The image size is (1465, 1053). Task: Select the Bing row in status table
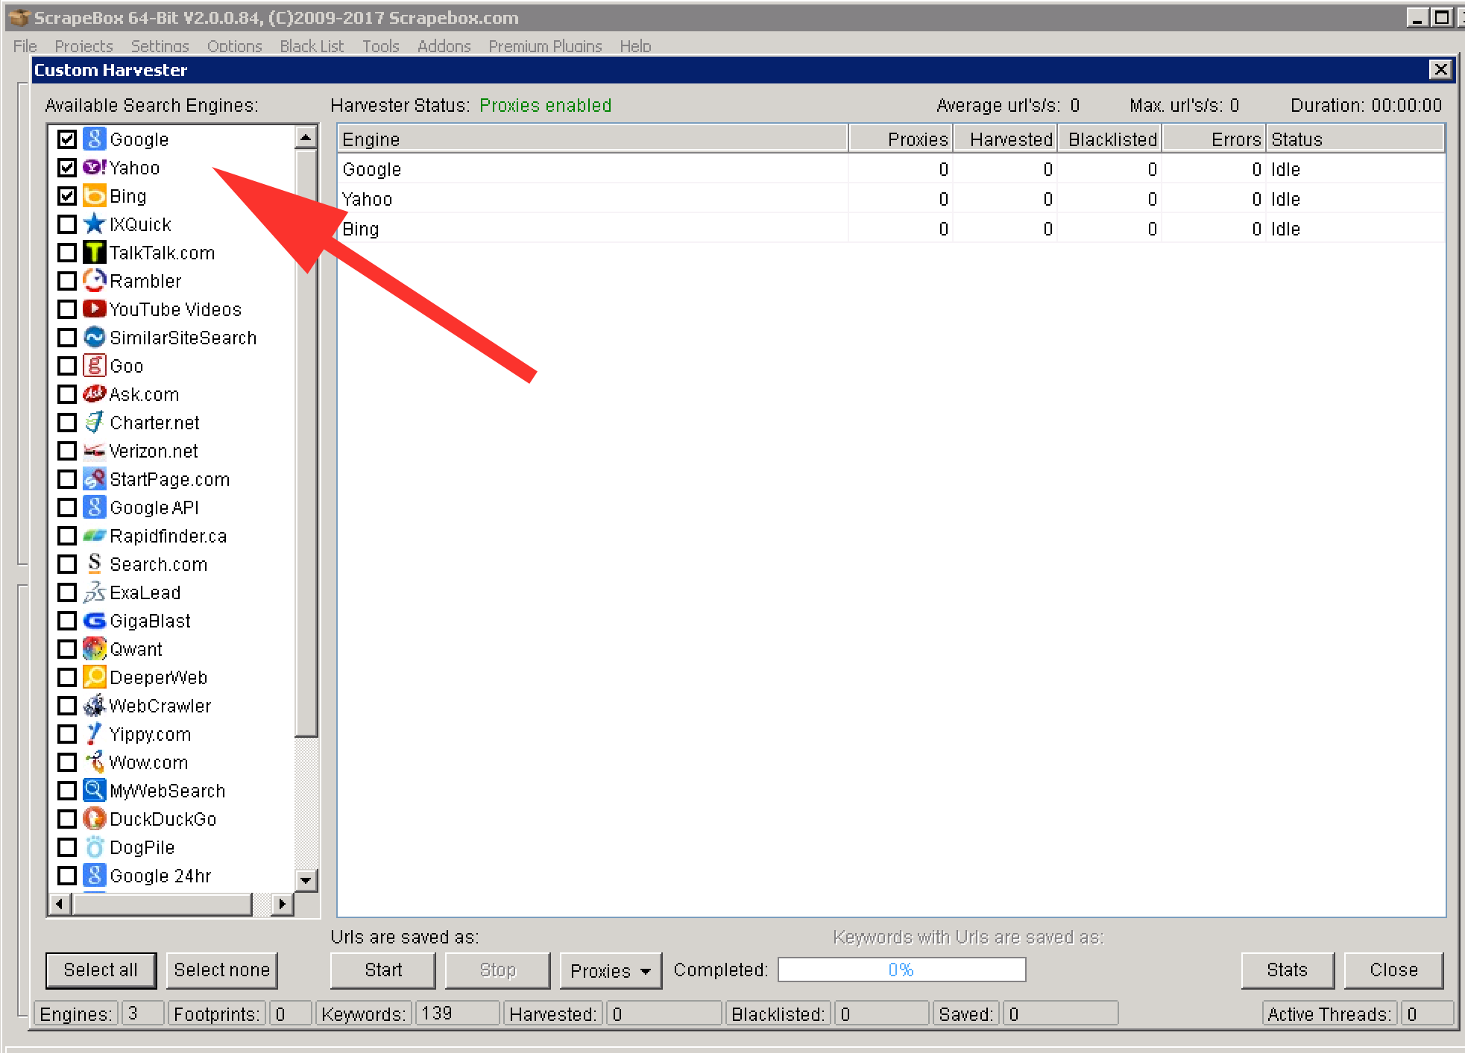click(891, 229)
